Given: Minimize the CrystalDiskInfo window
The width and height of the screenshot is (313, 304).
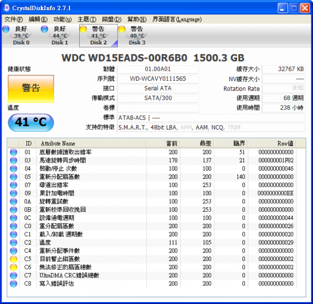Looking at the screenshot, I should pyautogui.click(x=283, y=8).
